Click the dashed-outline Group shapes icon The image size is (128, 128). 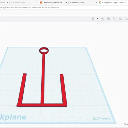[x=102, y=19]
